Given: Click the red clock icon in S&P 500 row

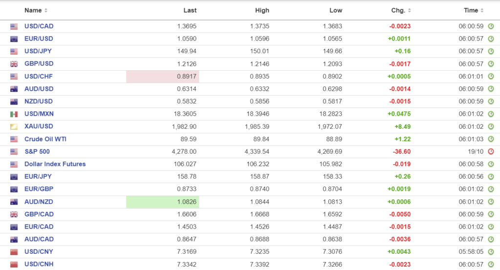Looking at the screenshot, I should click(491, 152).
